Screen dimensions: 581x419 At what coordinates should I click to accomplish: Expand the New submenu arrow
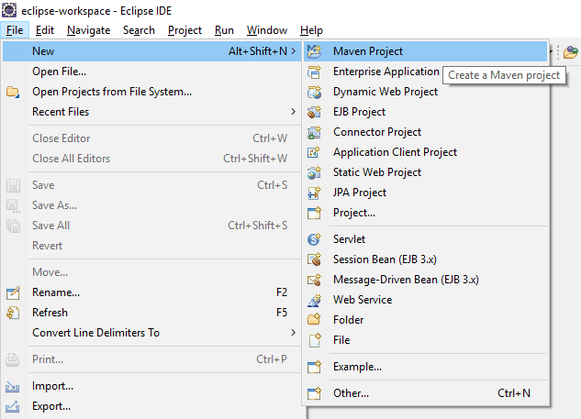[x=293, y=51]
